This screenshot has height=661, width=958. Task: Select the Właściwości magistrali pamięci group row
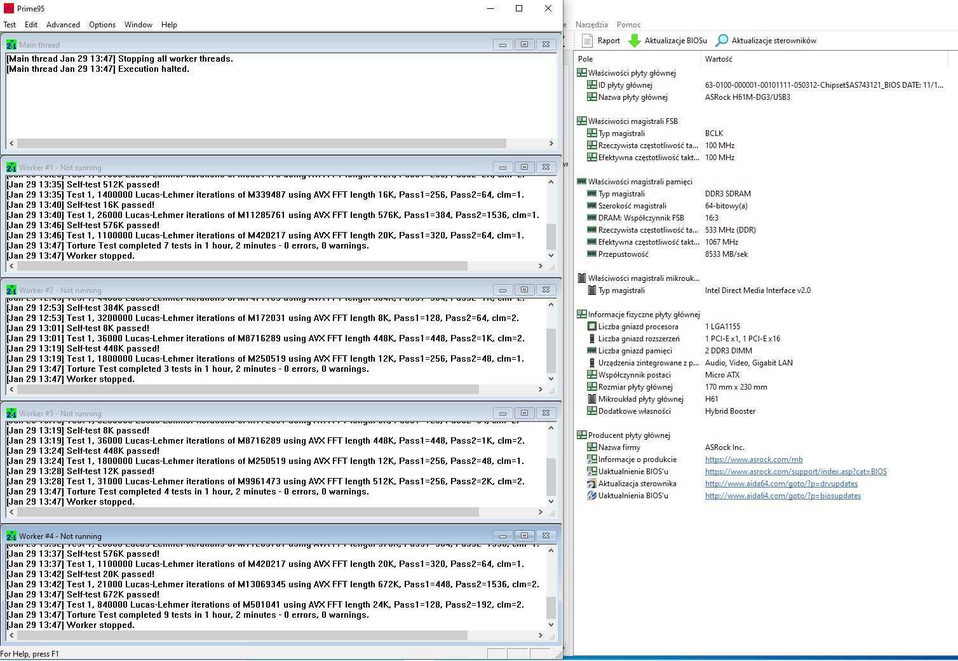point(640,182)
